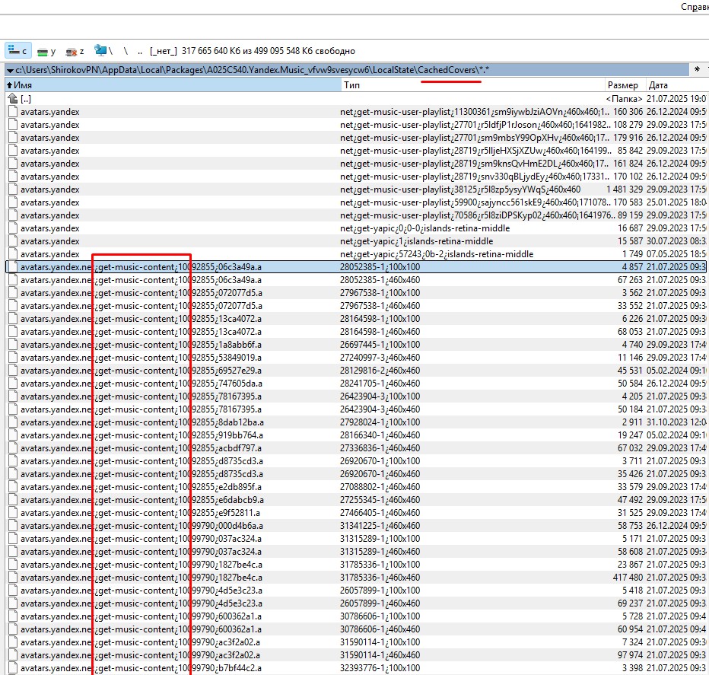Sort files by the Размер column header

point(622,85)
